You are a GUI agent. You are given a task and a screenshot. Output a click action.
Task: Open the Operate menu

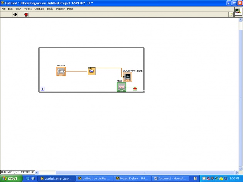tap(39, 9)
